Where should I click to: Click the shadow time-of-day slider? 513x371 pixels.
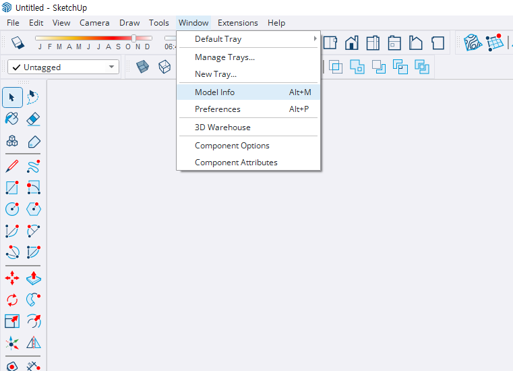pyautogui.click(x=170, y=38)
